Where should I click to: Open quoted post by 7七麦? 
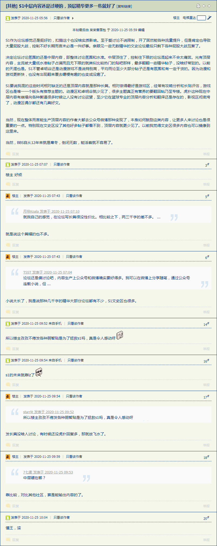pyautogui.click(x=48, y=472)
